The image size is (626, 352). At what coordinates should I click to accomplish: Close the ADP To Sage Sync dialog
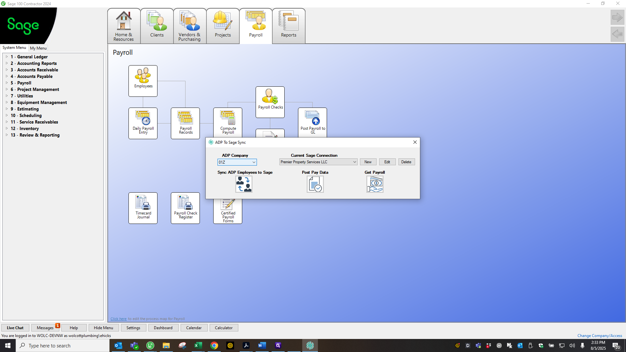[x=415, y=142]
